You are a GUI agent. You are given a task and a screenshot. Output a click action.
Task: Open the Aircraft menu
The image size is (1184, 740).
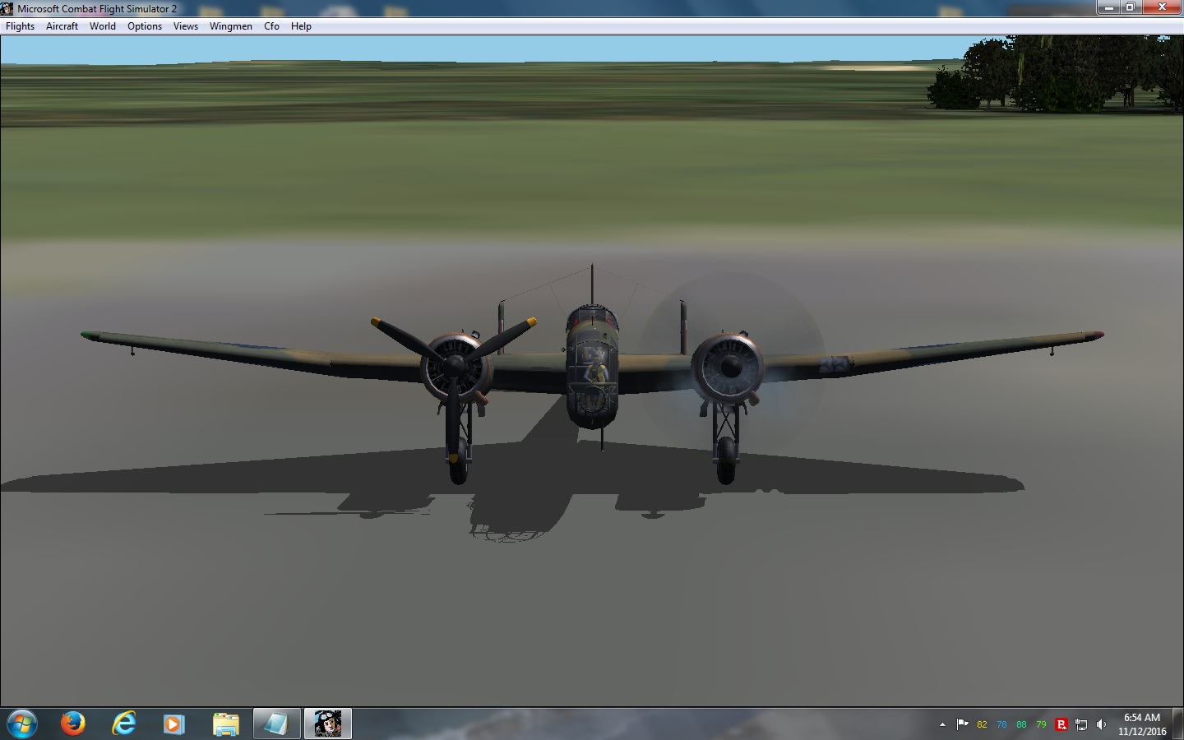(x=62, y=26)
